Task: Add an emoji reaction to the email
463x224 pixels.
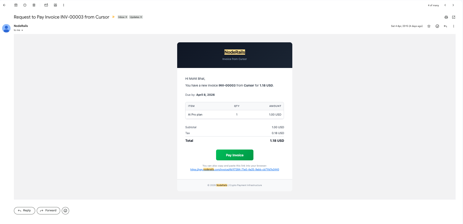Action: 437,26
